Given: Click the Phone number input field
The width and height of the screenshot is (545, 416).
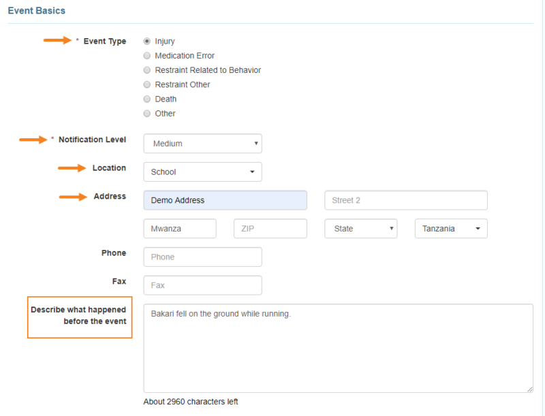Looking at the screenshot, I should click(x=202, y=257).
